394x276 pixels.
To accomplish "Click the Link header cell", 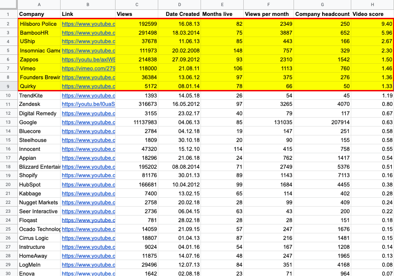I will (x=88, y=14).
